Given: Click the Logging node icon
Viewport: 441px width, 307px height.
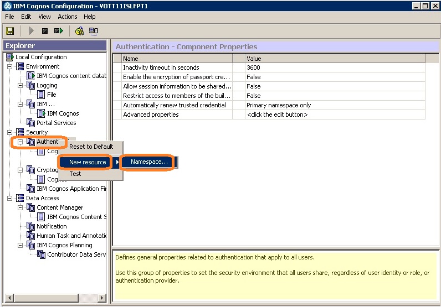Looking at the screenshot, I should [30, 85].
